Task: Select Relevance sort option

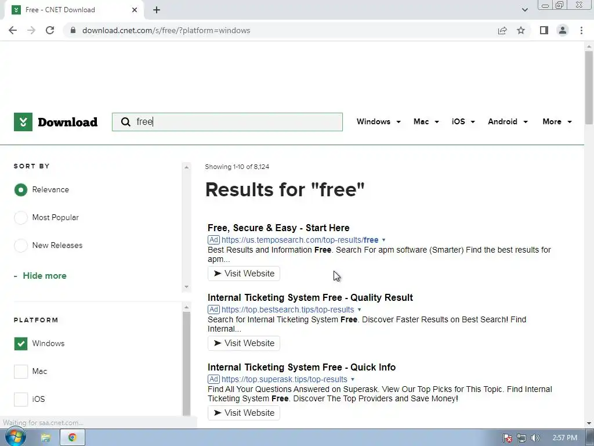Action: click(x=21, y=190)
